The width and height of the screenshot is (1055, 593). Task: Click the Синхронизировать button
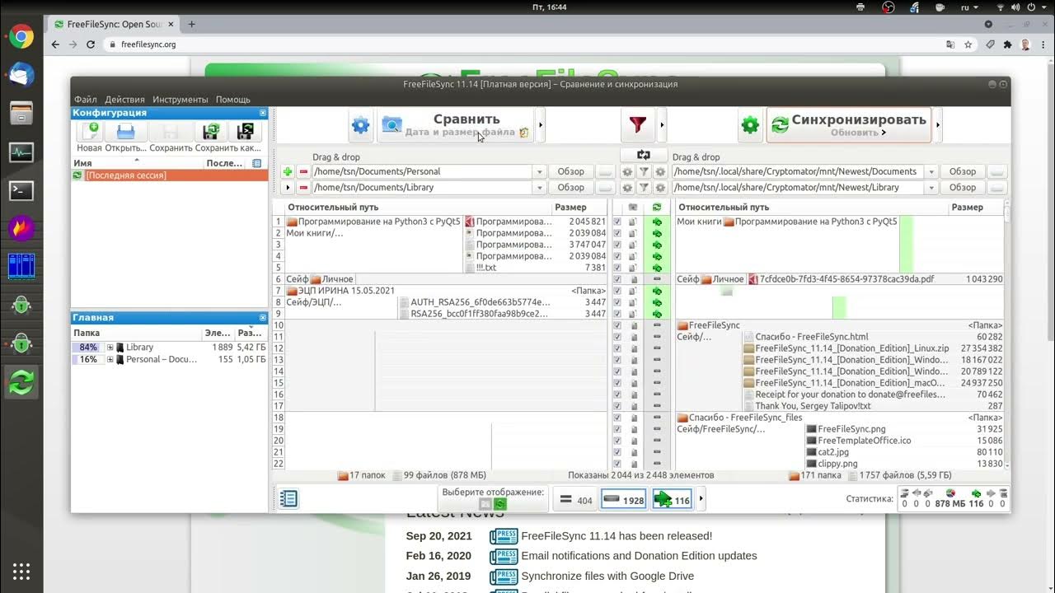pyautogui.click(x=849, y=125)
